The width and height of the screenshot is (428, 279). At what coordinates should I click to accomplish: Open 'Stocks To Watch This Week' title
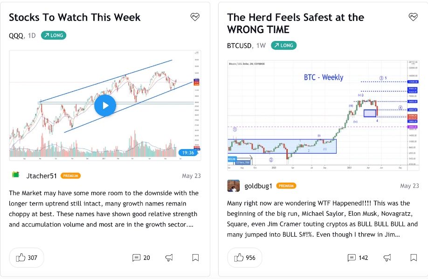75,18
